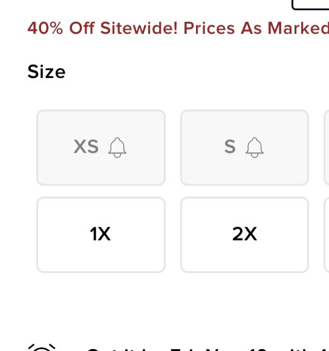Click the 40% text in the banner

45,28
